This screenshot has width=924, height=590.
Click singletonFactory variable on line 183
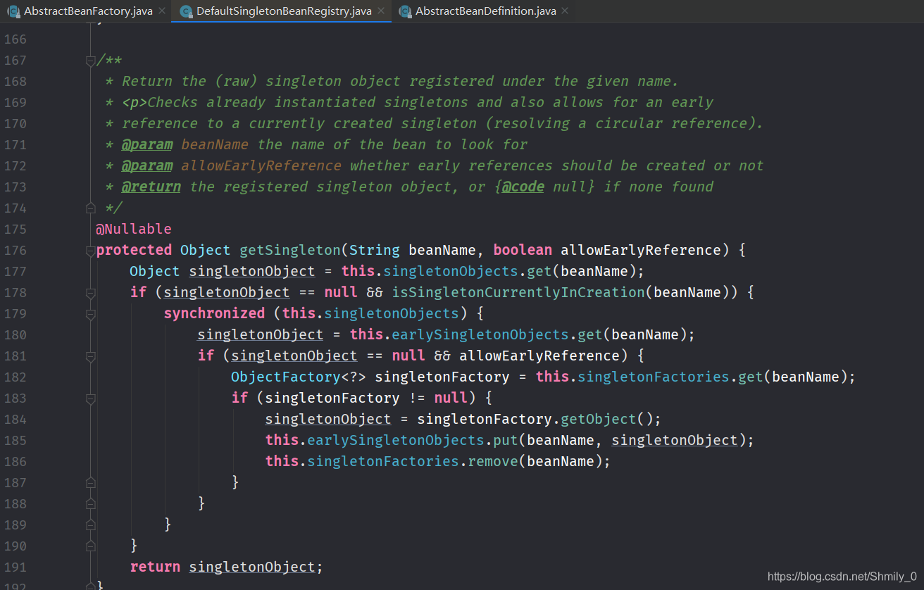[x=332, y=398]
